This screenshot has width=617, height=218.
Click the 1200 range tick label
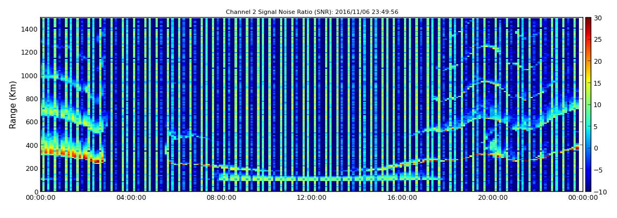[x=30, y=52]
